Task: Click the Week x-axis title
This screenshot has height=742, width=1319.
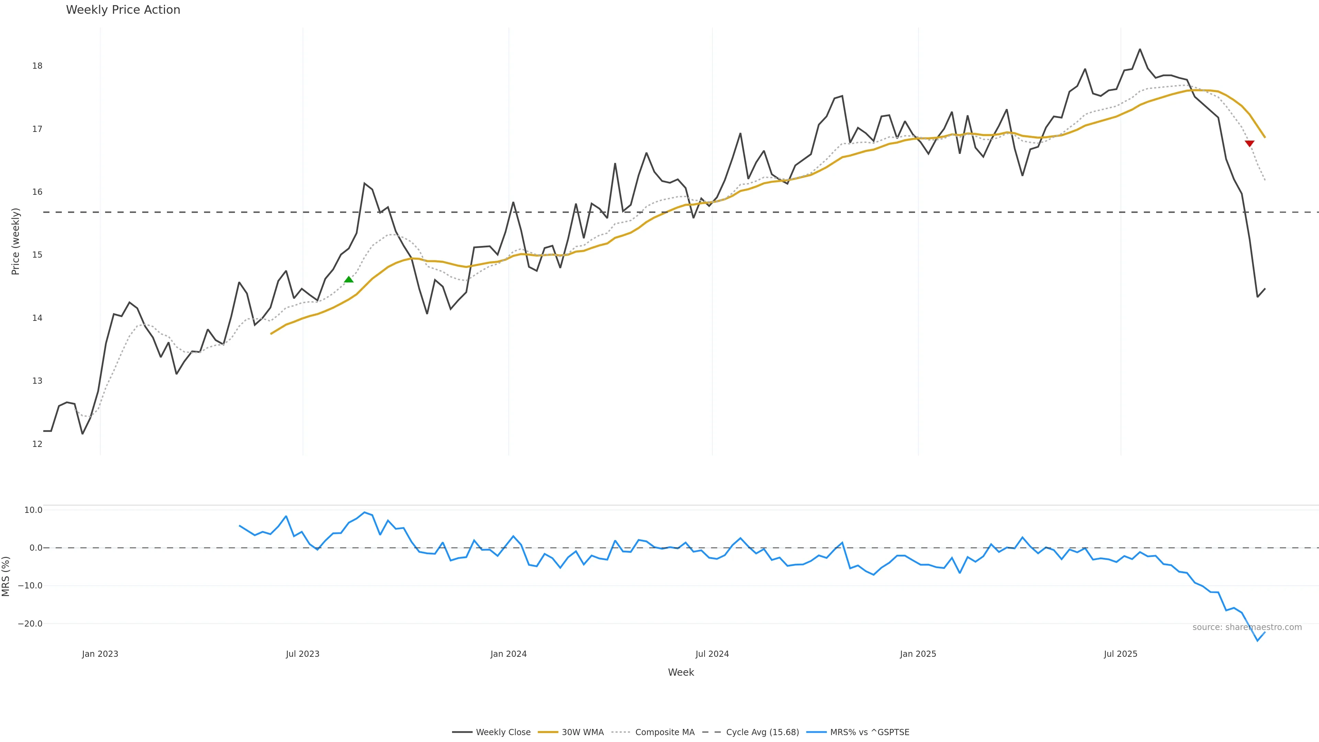Action: [x=680, y=672]
